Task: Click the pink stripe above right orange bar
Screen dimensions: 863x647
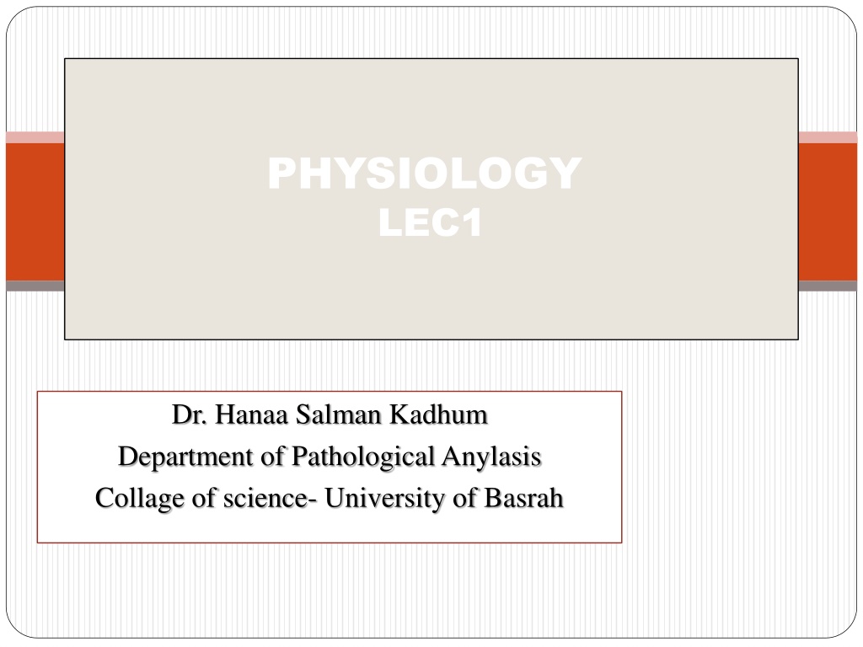Action: coord(828,137)
